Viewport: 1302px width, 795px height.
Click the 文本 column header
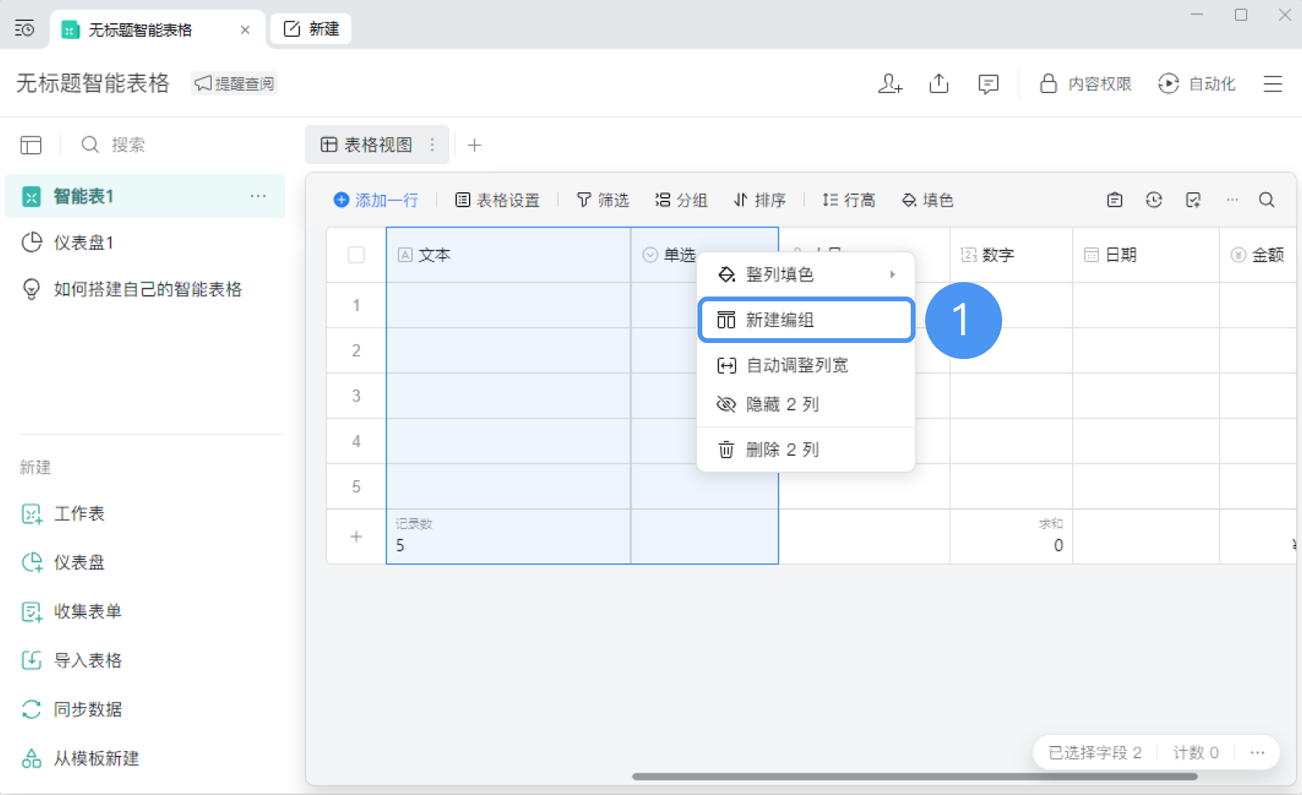[x=508, y=255]
